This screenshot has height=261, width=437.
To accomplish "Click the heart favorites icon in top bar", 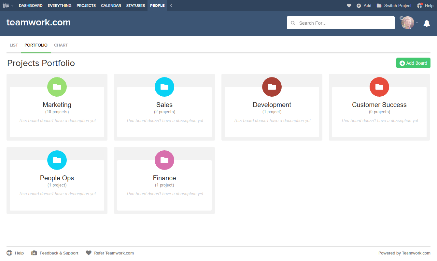I will pyautogui.click(x=349, y=6).
